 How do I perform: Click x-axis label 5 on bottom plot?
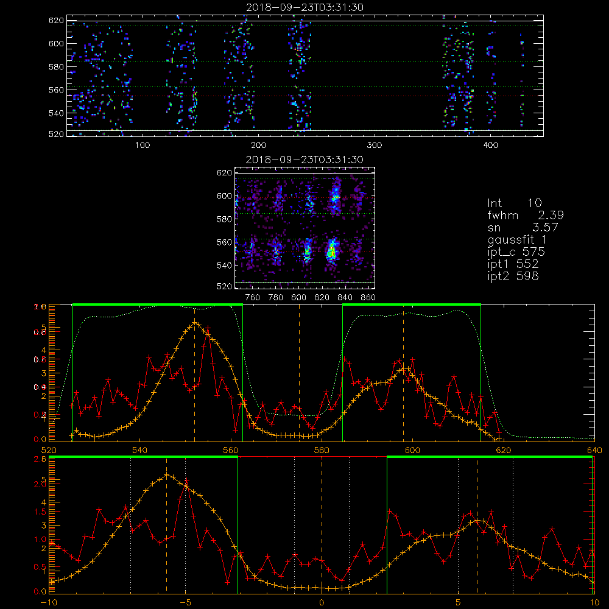coord(458,602)
